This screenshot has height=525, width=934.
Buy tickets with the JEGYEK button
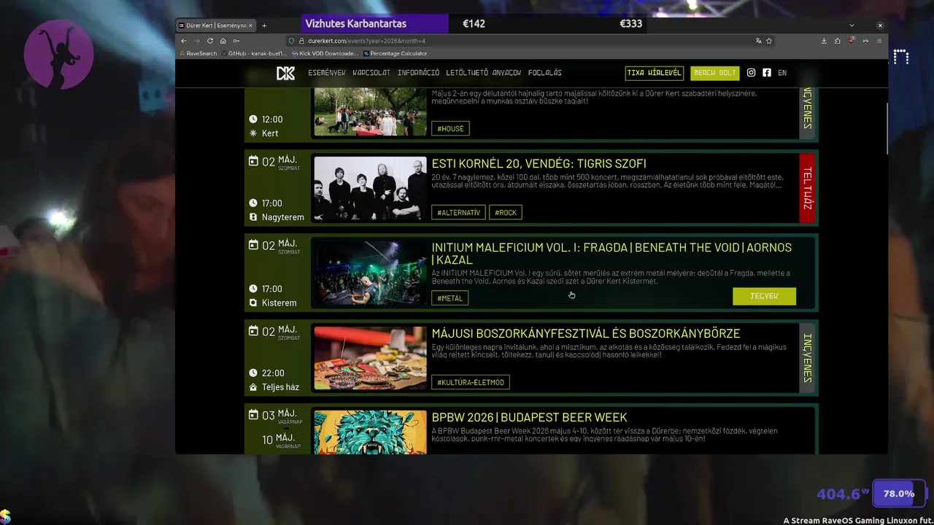pyautogui.click(x=764, y=296)
